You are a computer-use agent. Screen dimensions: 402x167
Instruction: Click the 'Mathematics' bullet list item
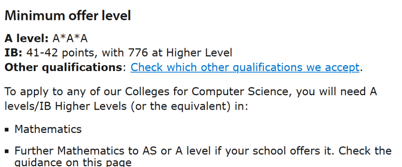pos(48,129)
